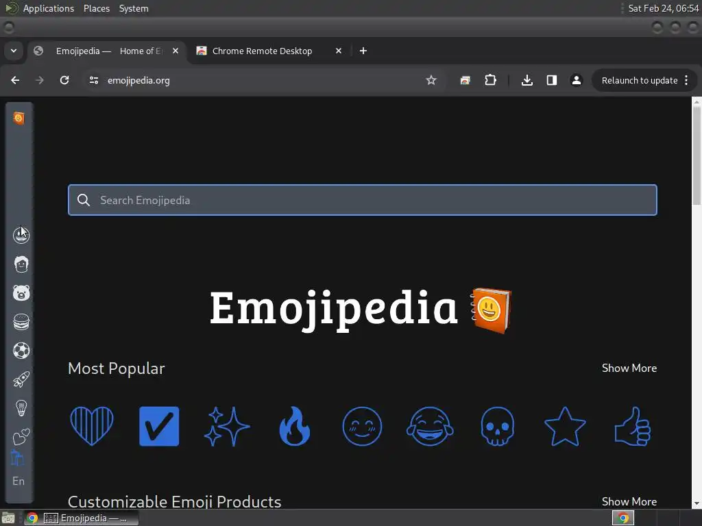
Task: Switch to the Emojipedia tab
Action: (x=106, y=51)
